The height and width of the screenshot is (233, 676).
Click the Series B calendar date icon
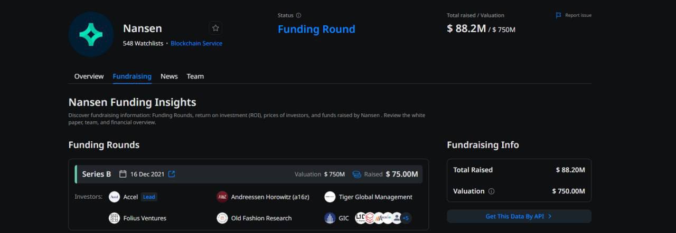(123, 174)
